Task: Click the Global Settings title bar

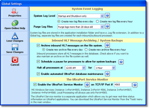Action: tap(73, 4)
